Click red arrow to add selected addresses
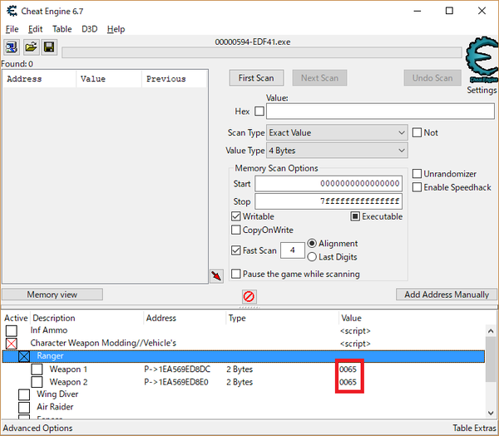499x436 pixels. pos(216,275)
